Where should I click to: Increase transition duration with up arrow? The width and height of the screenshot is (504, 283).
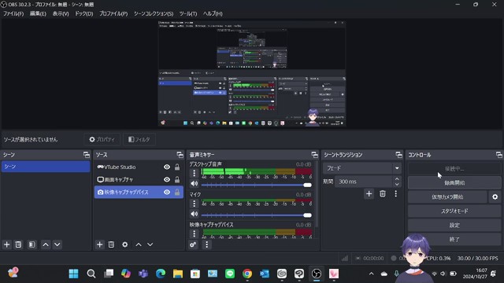(397, 179)
